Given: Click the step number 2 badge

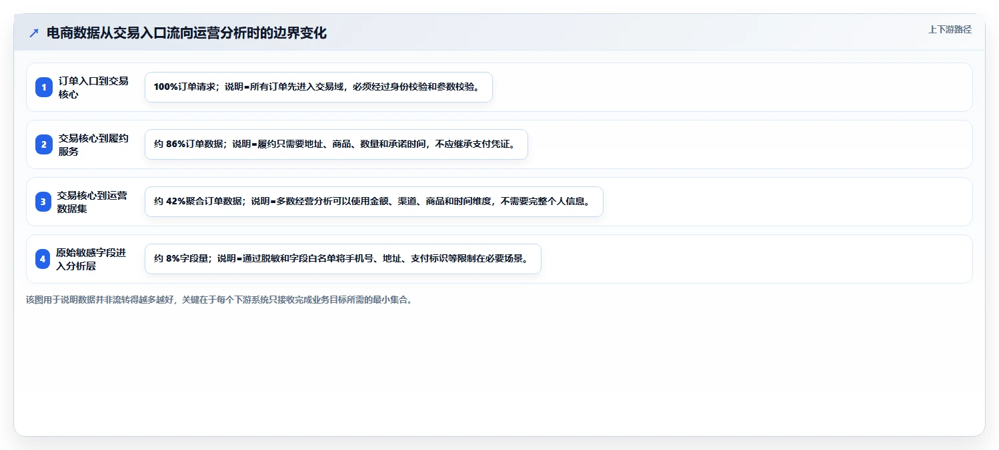Looking at the screenshot, I should pos(43,144).
